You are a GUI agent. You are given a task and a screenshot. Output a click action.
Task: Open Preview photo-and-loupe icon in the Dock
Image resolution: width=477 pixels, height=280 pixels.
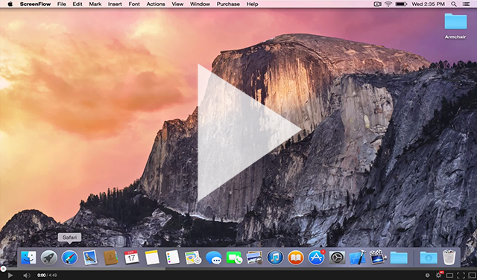255,258
